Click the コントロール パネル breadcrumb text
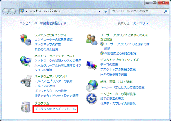The image size is (171, 121). (x=43, y=11)
